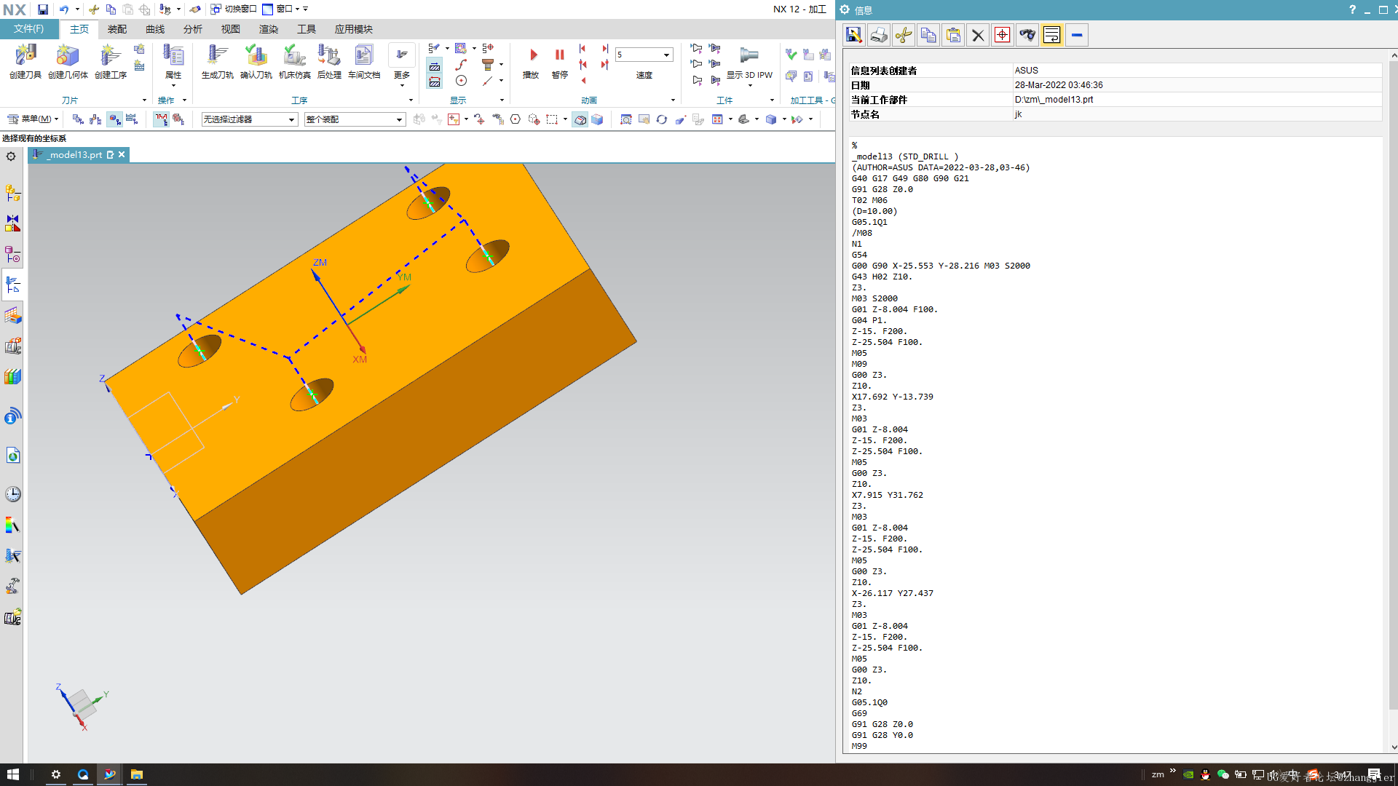Undo the last action with the arrow icon
The width and height of the screenshot is (1398, 786).
coord(64,9)
